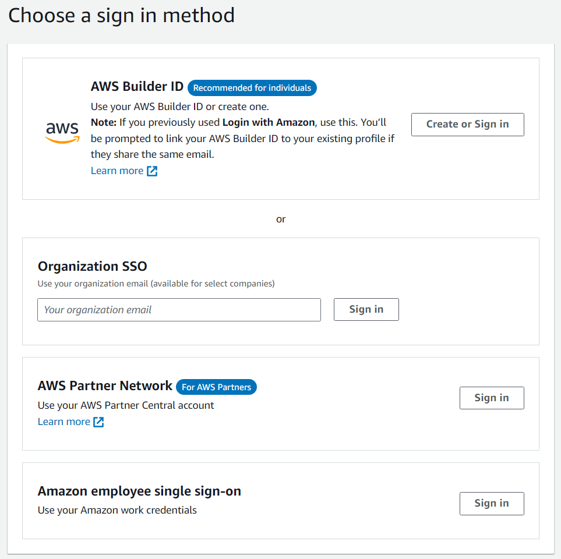The image size is (561, 559).
Task: Click the "AWS Partner Network" heading
Action: coord(105,385)
